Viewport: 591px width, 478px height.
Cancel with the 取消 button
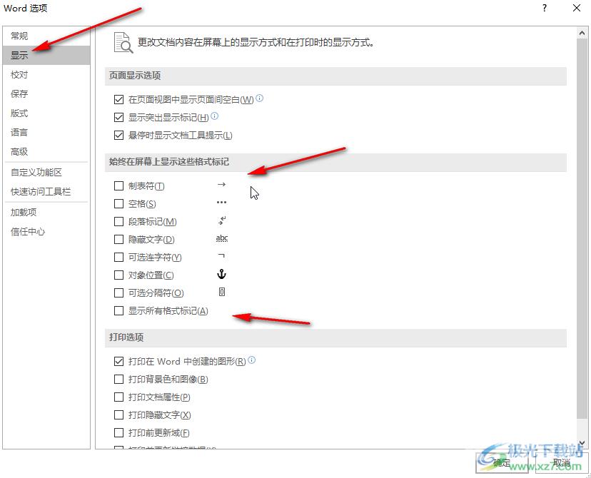562,462
